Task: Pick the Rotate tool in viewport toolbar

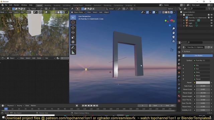Action: click(x=73, y=33)
